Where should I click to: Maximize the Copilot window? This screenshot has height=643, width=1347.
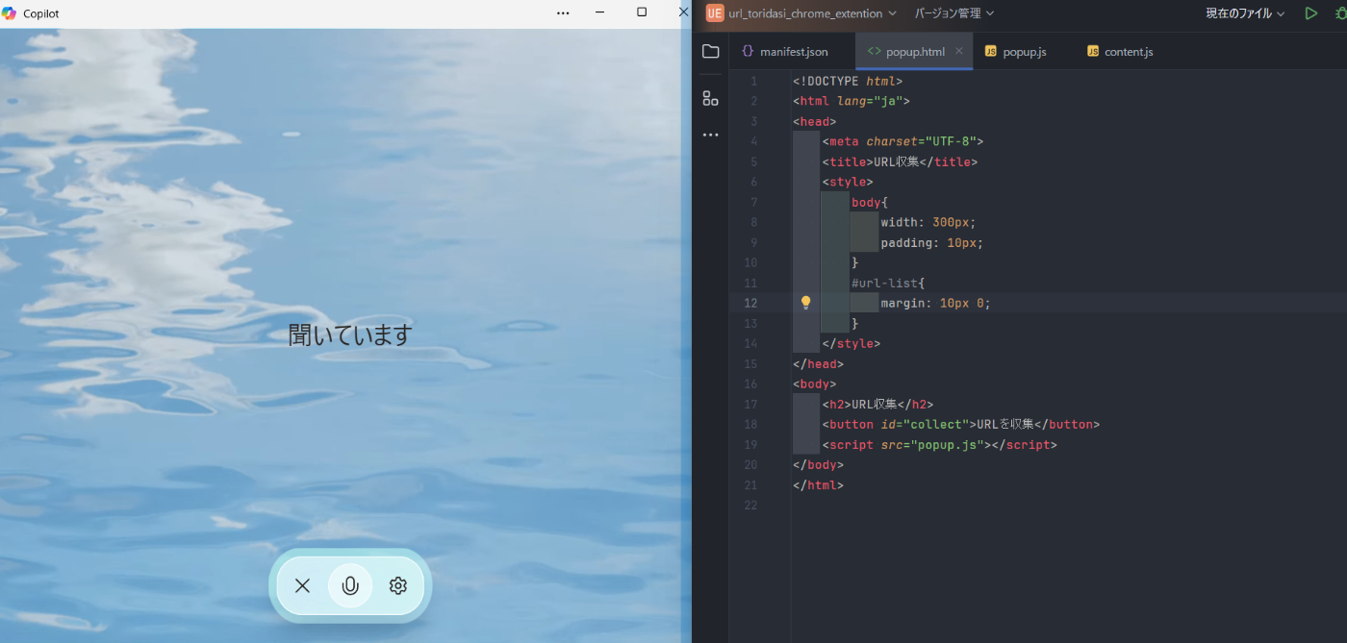(x=642, y=12)
